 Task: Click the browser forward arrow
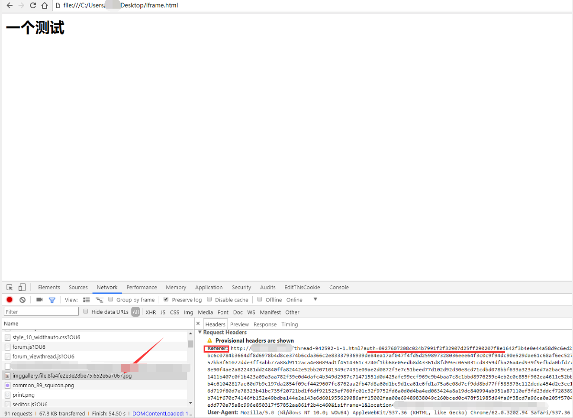pos(21,5)
